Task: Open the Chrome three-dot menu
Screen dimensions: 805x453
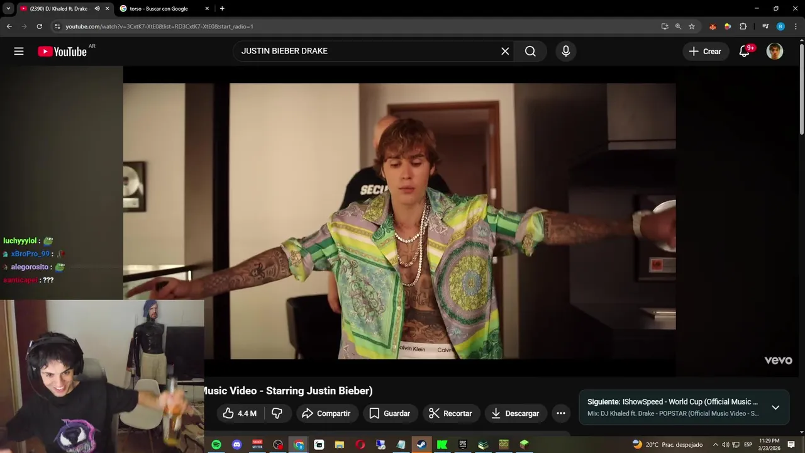Action: pyautogui.click(x=796, y=26)
